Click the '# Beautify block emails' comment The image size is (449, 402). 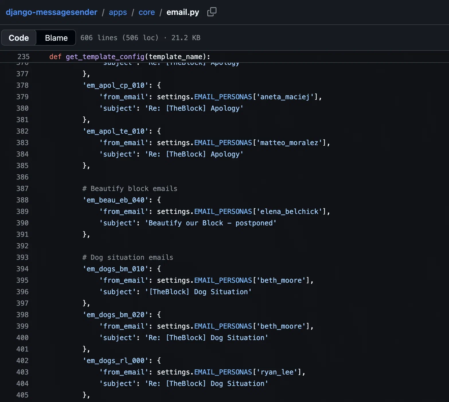coord(130,189)
